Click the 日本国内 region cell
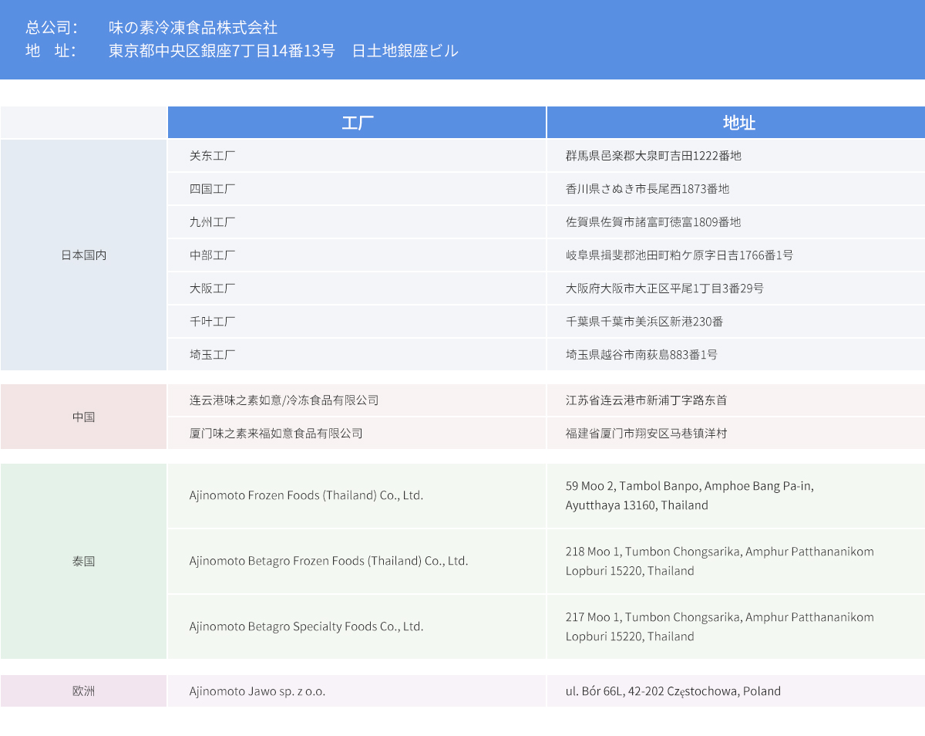 click(83, 255)
